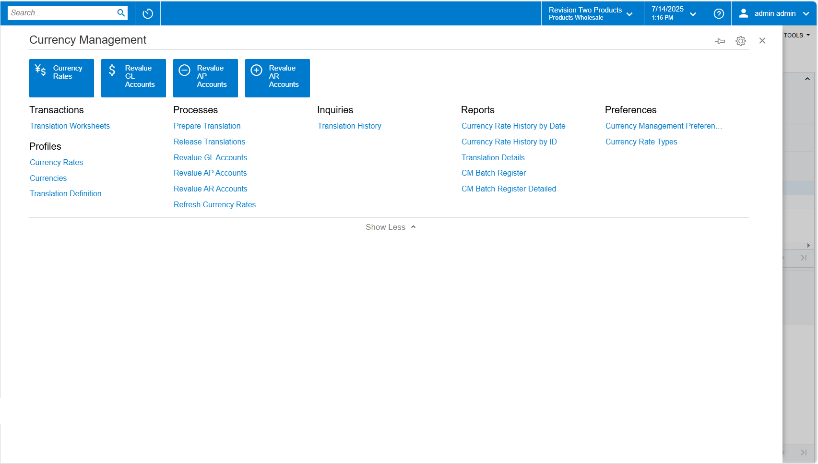Open the Revalue AR Accounts tile

click(277, 78)
